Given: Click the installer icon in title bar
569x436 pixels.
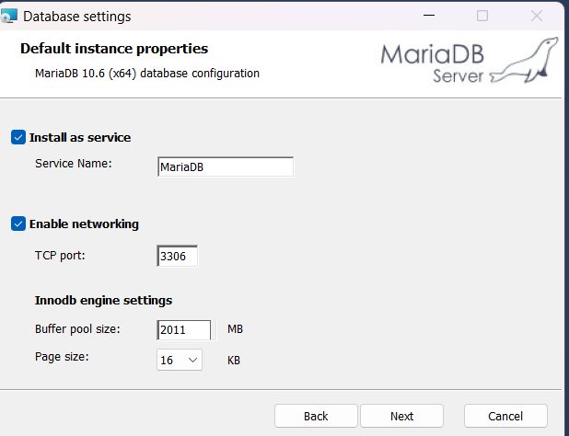Looking at the screenshot, I should (x=8, y=16).
